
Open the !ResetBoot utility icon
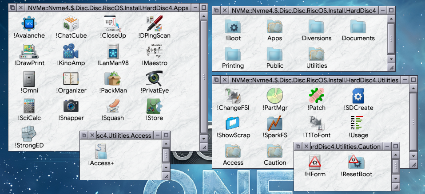tap(356, 162)
